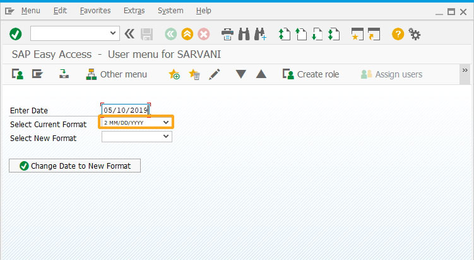Click the Select New Format label
Viewport: 474px width, 260px height.
[x=43, y=138]
